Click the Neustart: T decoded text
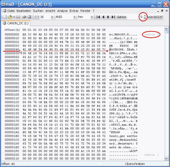This screenshot has height=167, width=170. 128,144
